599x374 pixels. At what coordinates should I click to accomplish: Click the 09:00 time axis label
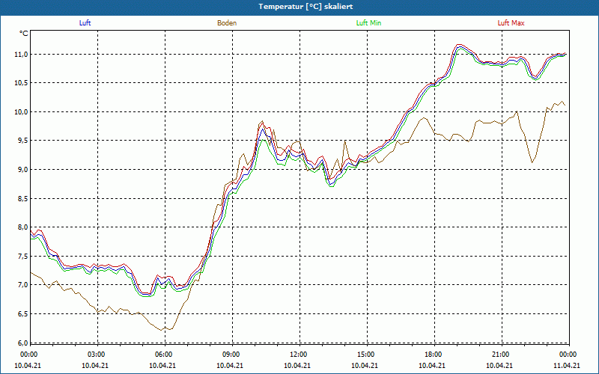pyautogui.click(x=230, y=355)
